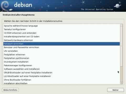Choose 'CD-ROM erkennen und einbinden'
This screenshot has height=94, width=126.
click(x=61, y=33)
